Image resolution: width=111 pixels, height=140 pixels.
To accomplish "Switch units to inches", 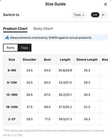I will click(x=103, y=15).
